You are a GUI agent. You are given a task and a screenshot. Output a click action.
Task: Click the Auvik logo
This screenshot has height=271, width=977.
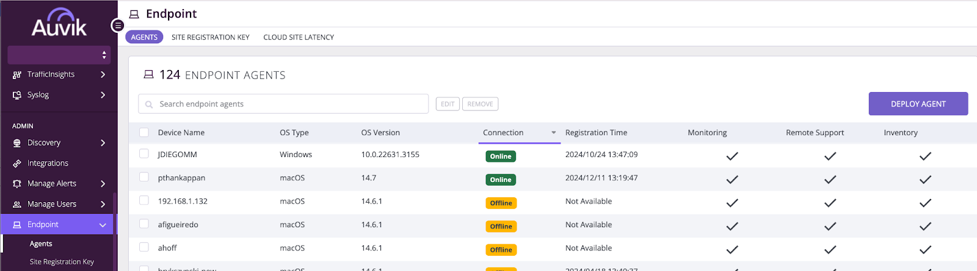pos(59,23)
